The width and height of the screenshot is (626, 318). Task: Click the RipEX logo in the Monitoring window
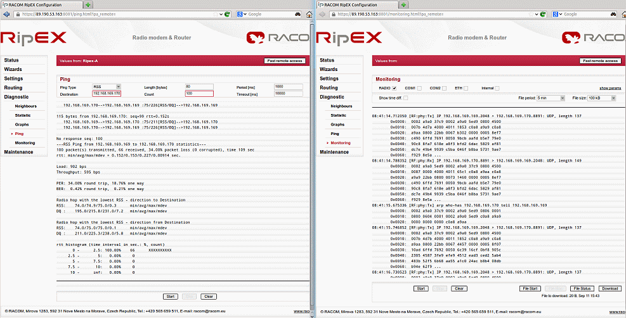coord(349,37)
